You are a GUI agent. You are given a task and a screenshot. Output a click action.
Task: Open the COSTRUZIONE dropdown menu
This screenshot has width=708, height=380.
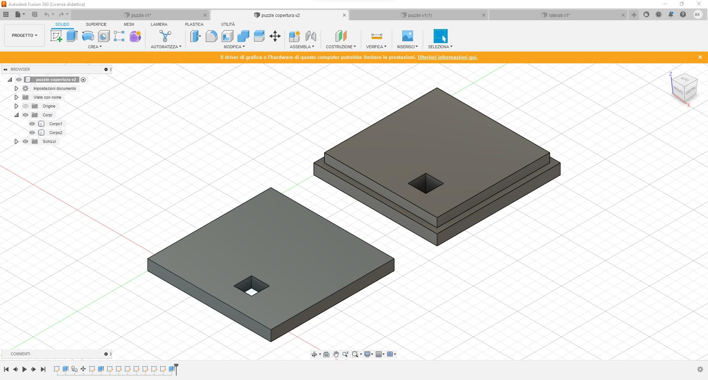click(x=341, y=47)
